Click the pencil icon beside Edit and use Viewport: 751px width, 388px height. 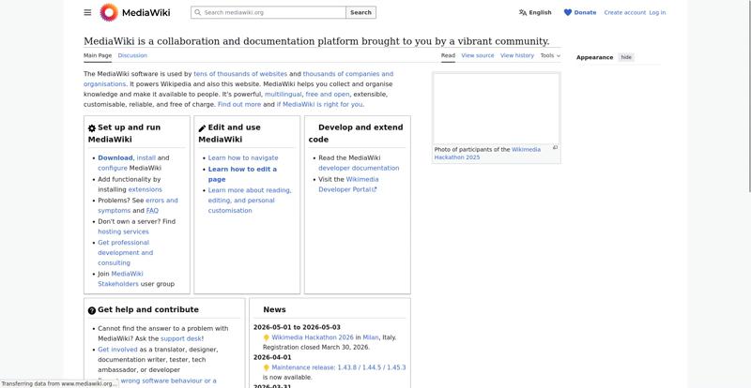(x=202, y=128)
